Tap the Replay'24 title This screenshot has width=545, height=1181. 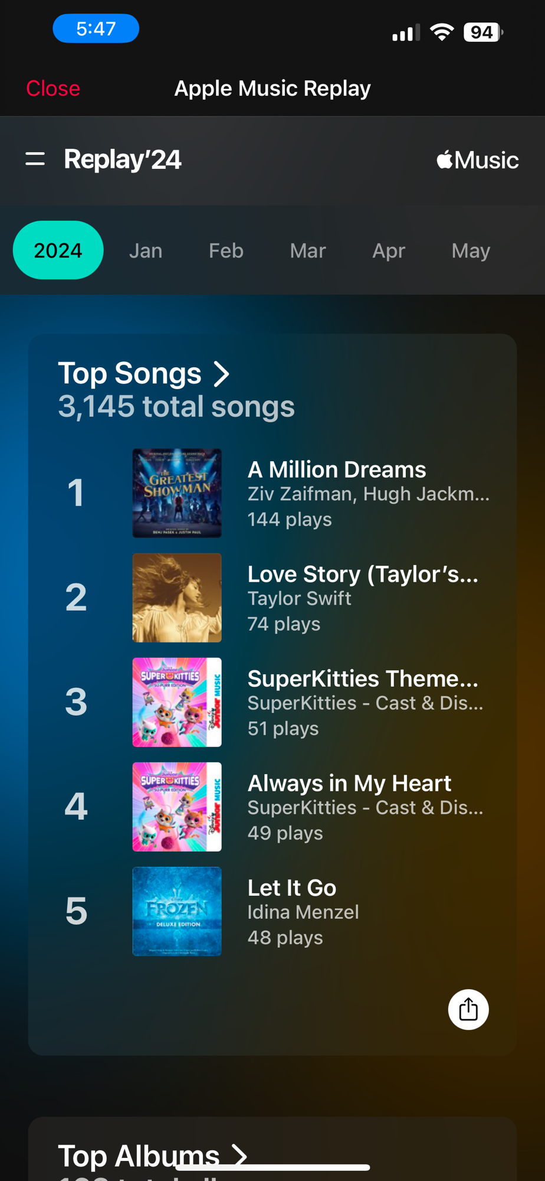123,159
